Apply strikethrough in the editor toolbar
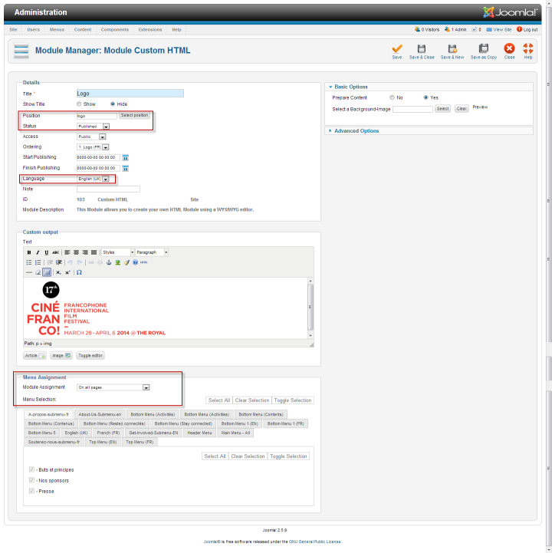Viewport: 552px width, 553px height. click(55, 252)
